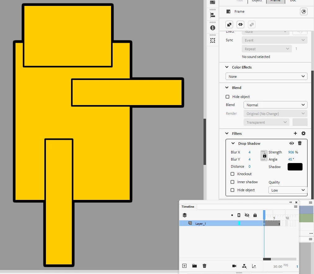Open the Blend mode Normal dropdown
Viewport: 314px width, 274px height.
tap(275, 105)
